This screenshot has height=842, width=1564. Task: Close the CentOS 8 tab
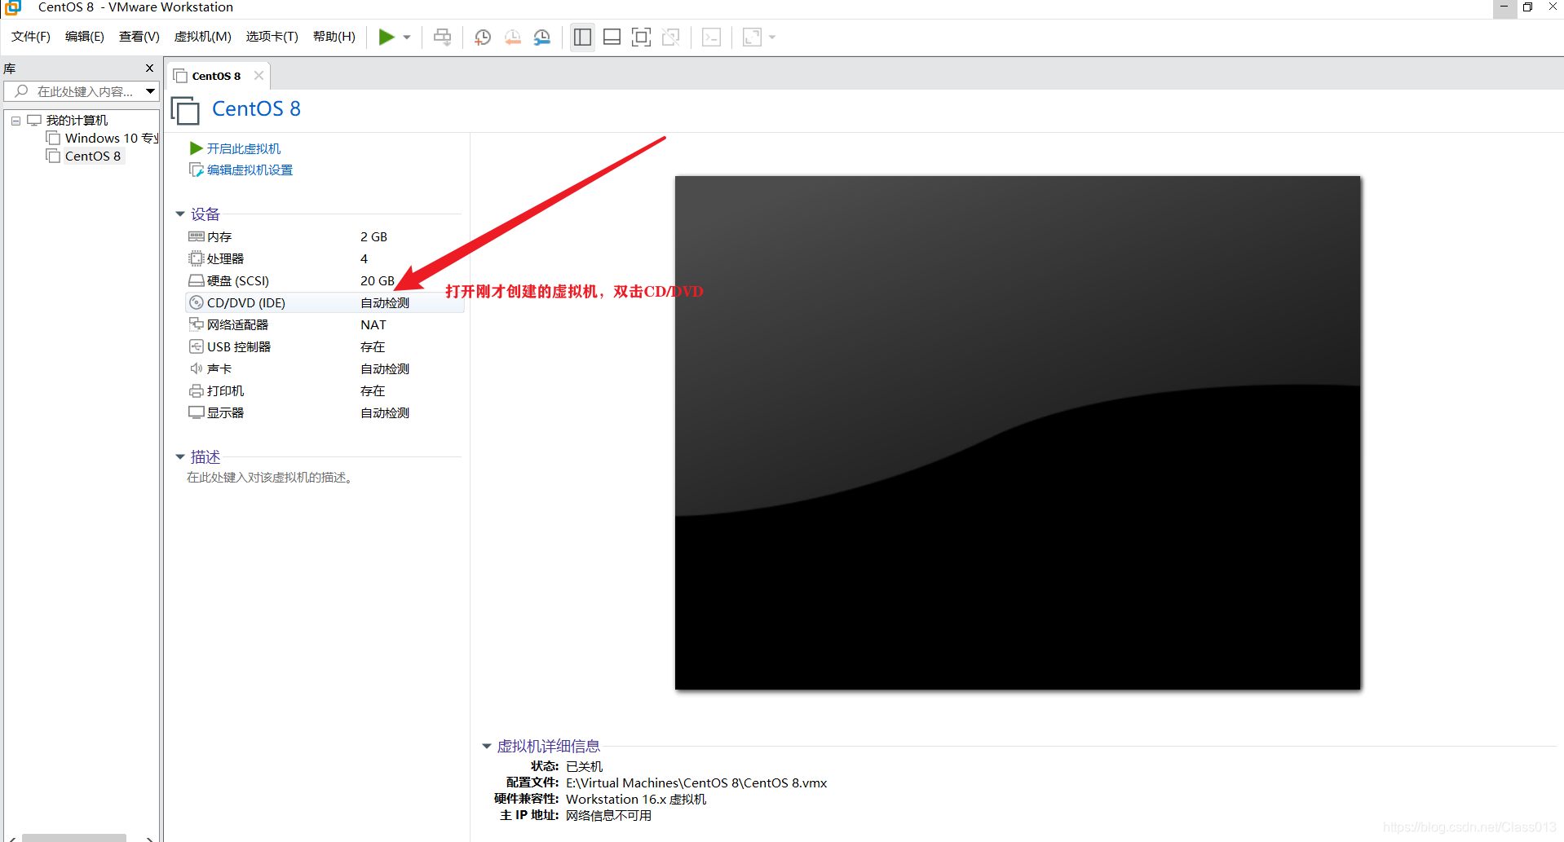click(x=258, y=75)
